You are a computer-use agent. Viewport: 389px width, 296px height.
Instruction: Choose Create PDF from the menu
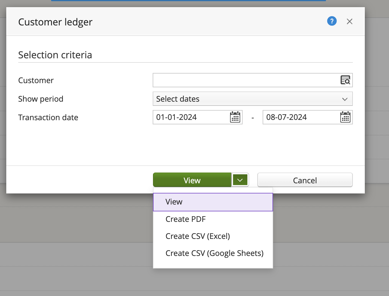click(x=186, y=219)
